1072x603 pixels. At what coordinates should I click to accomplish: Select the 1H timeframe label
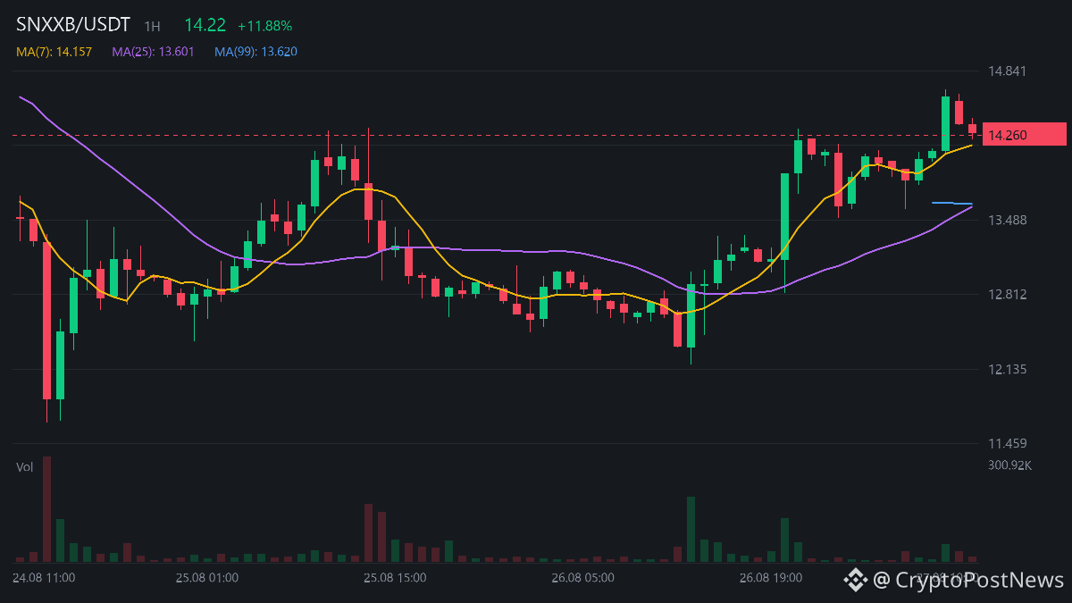153,27
